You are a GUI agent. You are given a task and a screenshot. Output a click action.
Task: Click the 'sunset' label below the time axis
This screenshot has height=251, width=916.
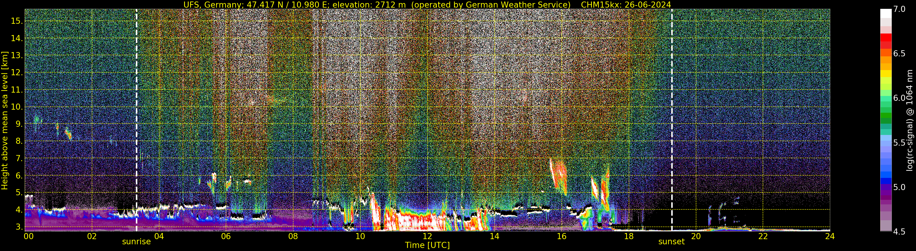[671, 242]
